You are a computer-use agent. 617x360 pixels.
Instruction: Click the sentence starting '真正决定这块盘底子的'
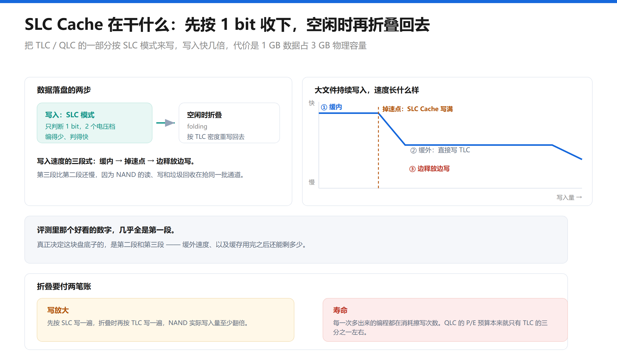(172, 245)
